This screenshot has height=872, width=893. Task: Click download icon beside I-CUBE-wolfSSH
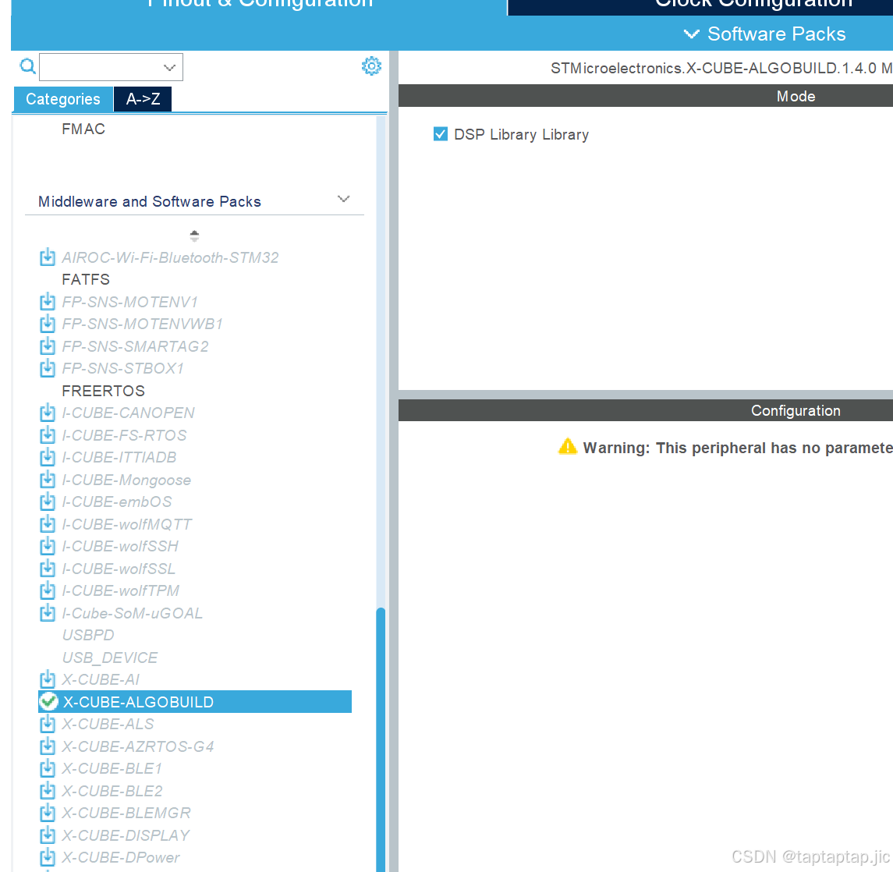coord(48,546)
